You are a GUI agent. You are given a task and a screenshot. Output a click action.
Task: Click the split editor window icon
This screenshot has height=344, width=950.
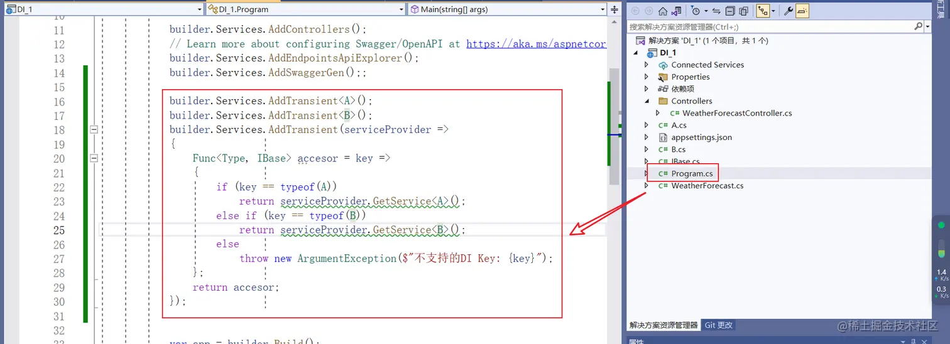coord(614,9)
